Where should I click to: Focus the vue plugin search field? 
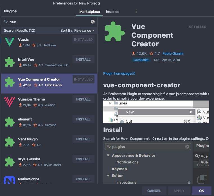pos(49,22)
